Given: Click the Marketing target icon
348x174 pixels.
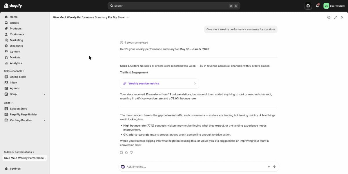Looking at the screenshot, I should [x=6, y=40].
